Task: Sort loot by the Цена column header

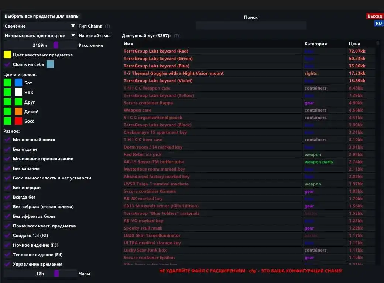Action: (354, 44)
